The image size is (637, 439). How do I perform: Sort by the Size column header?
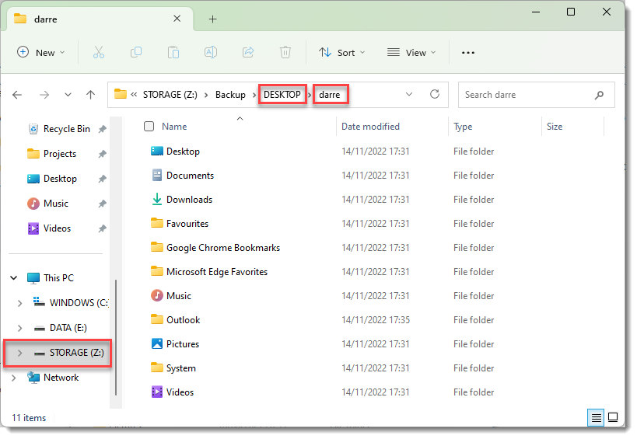coord(555,127)
